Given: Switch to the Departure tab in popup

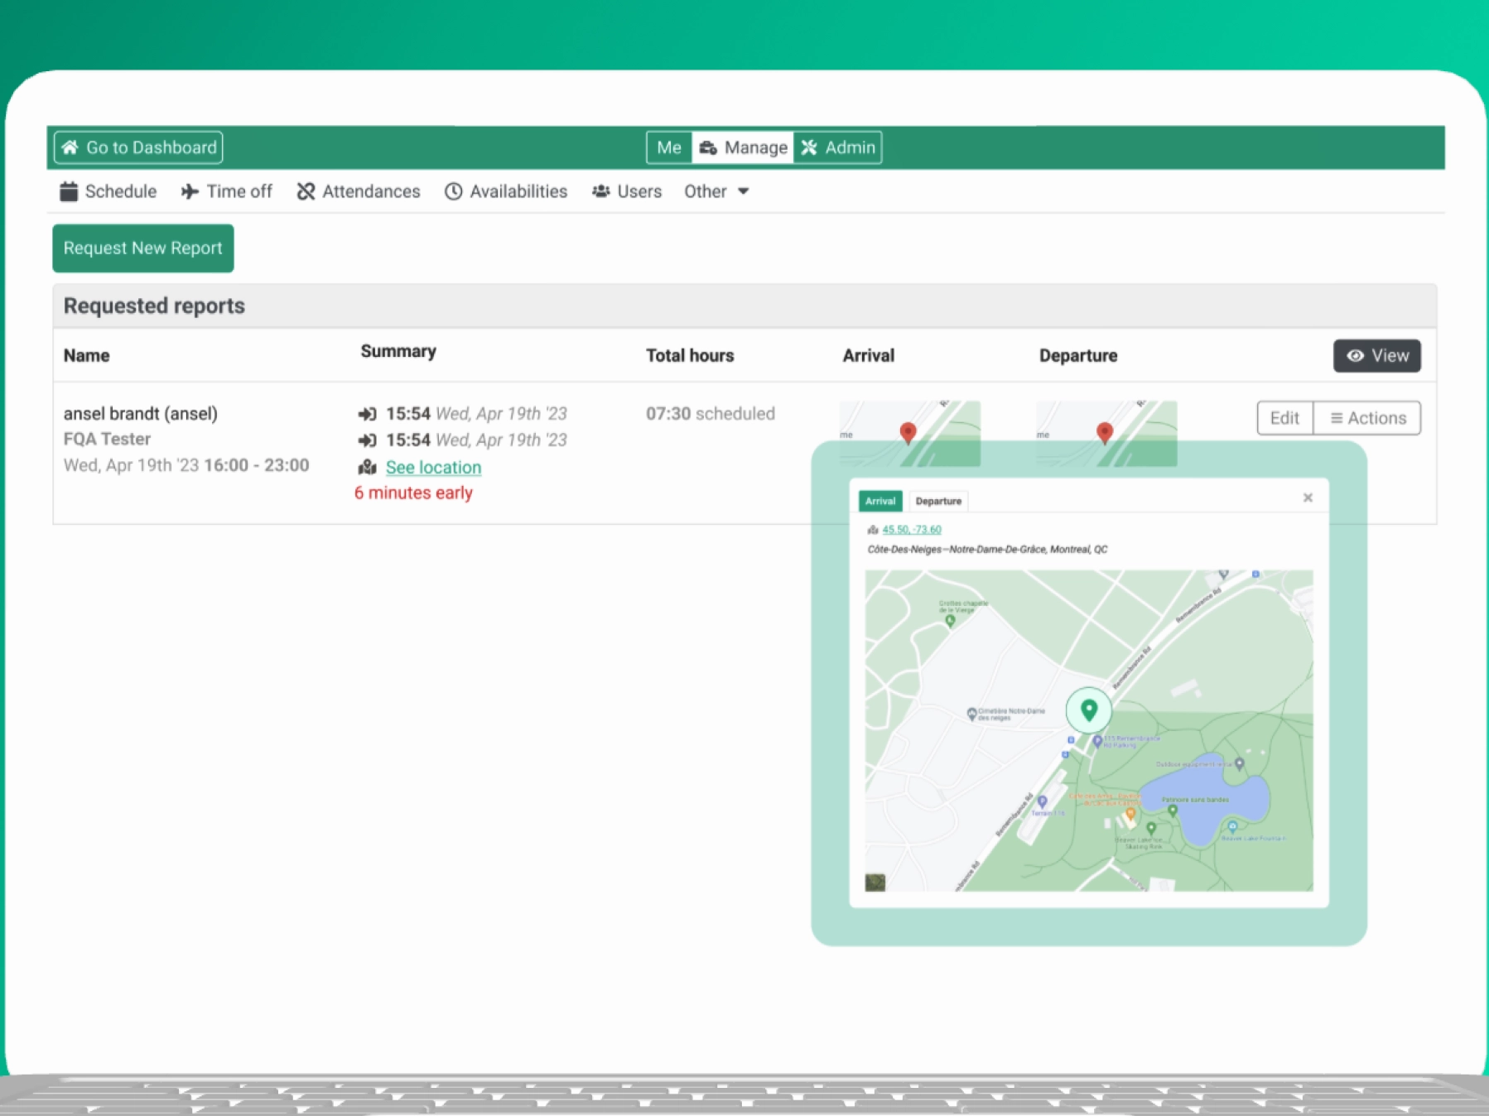Looking at the screenshot, I should (938, 501).
